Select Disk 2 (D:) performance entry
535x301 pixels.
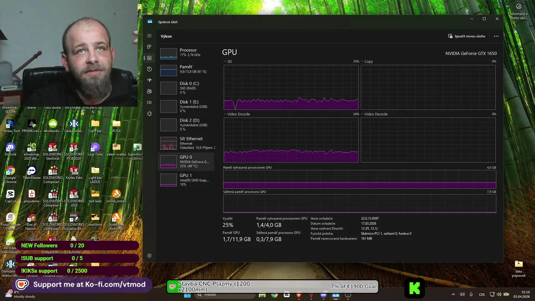coord(187,124)
